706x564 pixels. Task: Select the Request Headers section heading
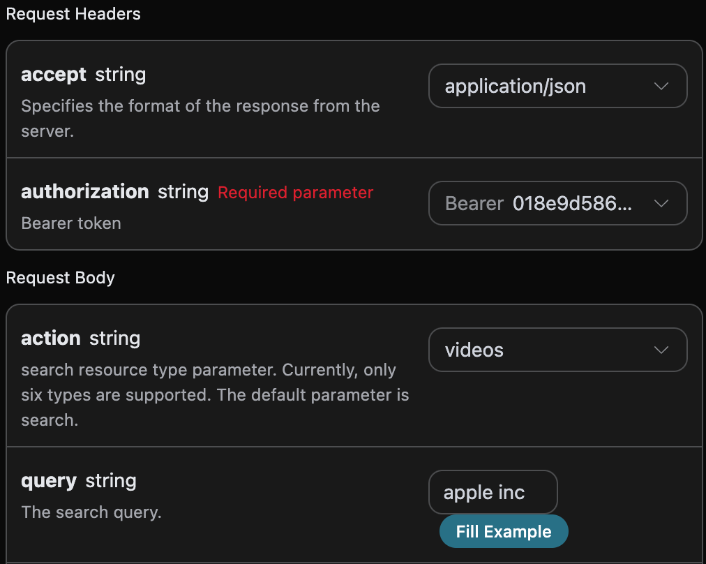pyautogui.click(x=73, y=14)
